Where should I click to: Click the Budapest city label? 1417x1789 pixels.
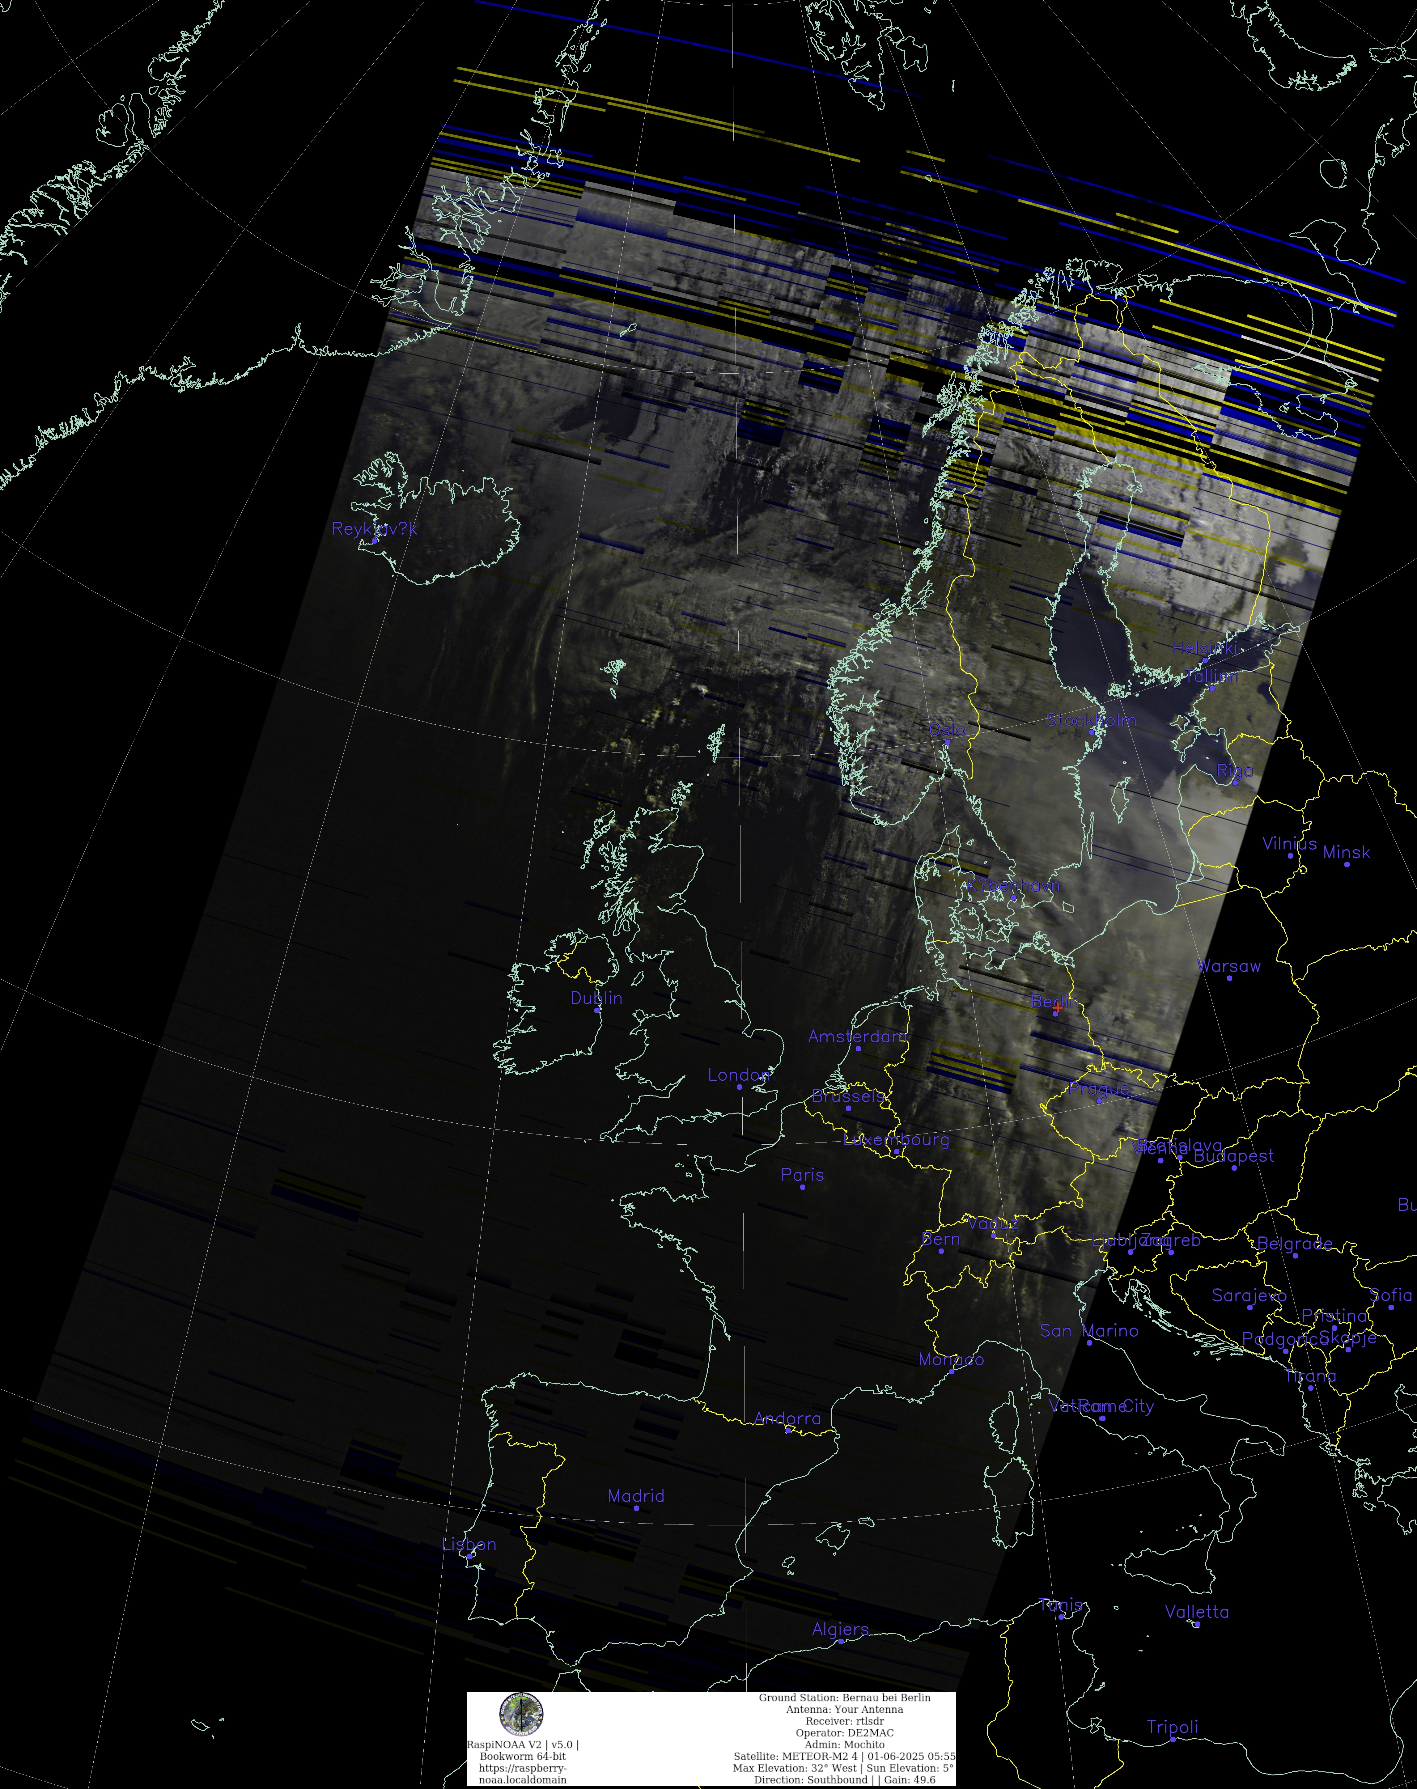tap(1234, 1156)
